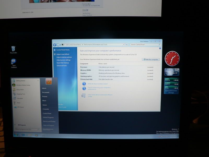The width and height of the screenshot is (209, 157).
Task: Click the user account flower picture
Action: pos(49,82)
